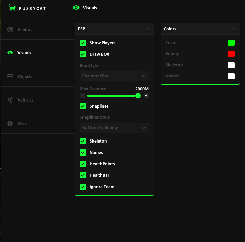The image size is (245, 242).
Task: Click the Vehicles icon in sidebar
Action: coord(10,100)
